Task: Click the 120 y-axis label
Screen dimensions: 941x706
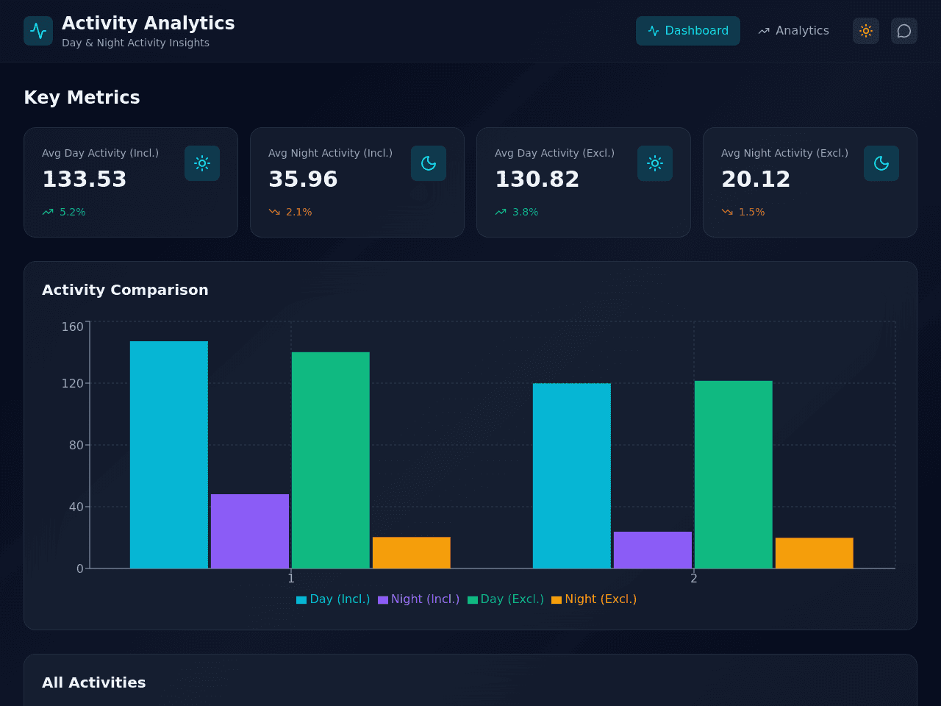Action: point(73,383)
